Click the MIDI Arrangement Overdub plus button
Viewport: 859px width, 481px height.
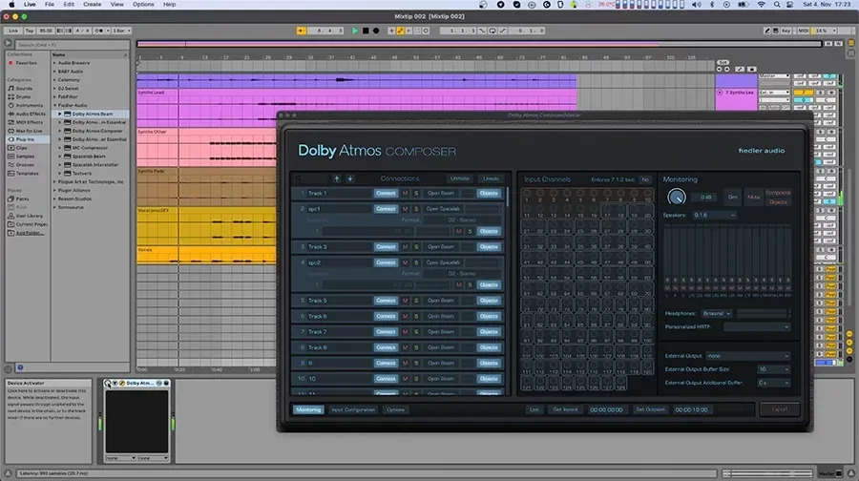point(391,31)
